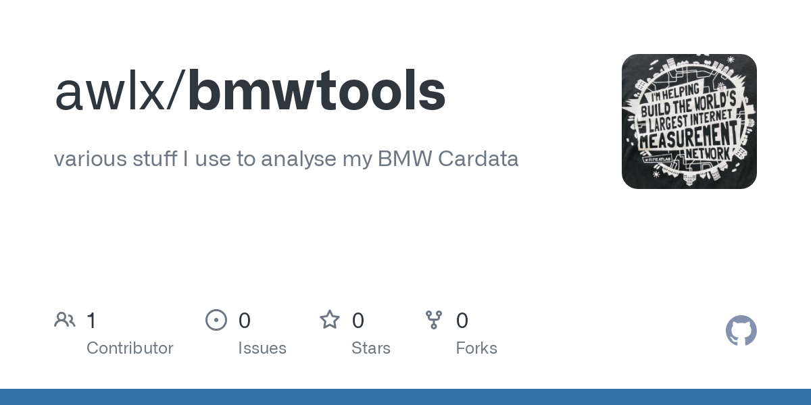Click the repository description about BMW Cardata
The width and height of the screenshot is (811, 405).
(x=287, y=159)
